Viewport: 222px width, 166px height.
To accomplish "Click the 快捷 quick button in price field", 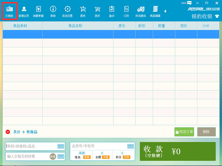I will click(x=53, y=156).
